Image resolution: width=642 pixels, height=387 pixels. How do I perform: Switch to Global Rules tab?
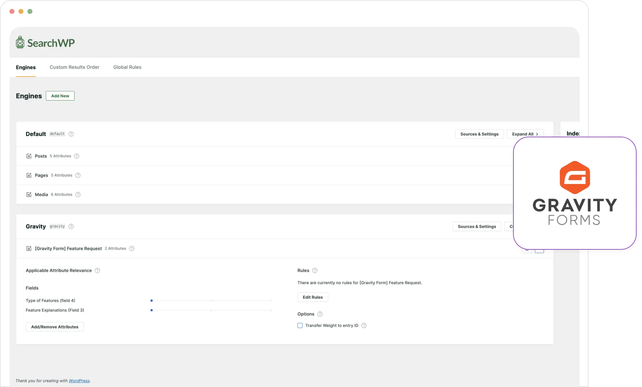(x=127, y=67)
